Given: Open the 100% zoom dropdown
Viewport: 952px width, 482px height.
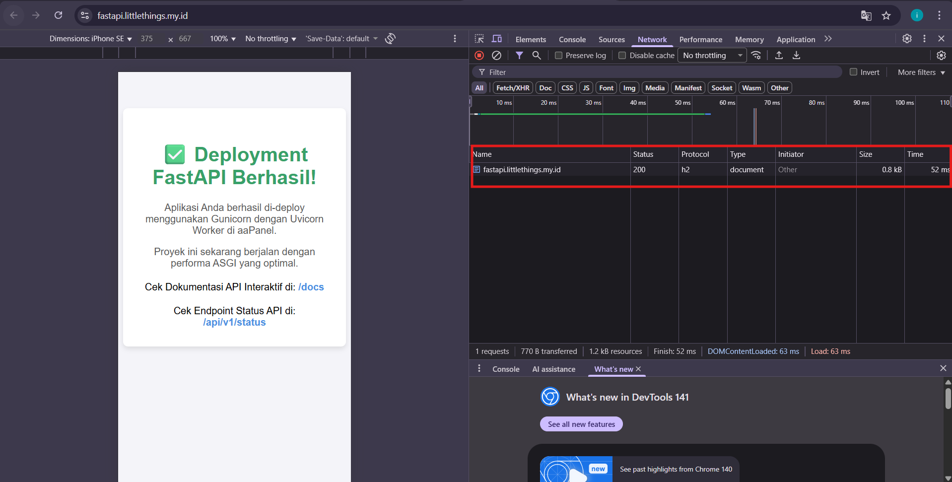Looking at the screenshot, I should (223, 39).
